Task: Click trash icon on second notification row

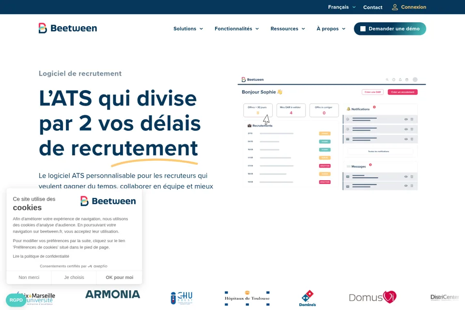Action: click(x=412, y=129)
